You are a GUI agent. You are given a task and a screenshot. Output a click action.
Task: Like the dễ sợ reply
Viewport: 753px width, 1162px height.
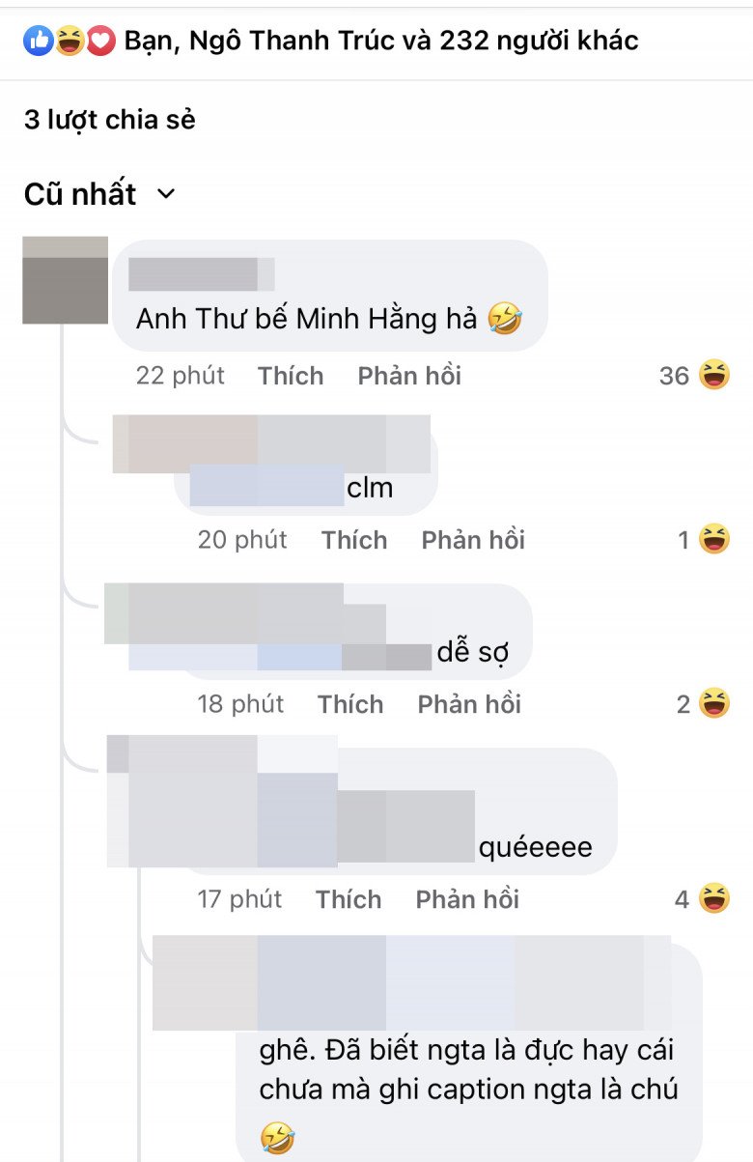point(350,704)
